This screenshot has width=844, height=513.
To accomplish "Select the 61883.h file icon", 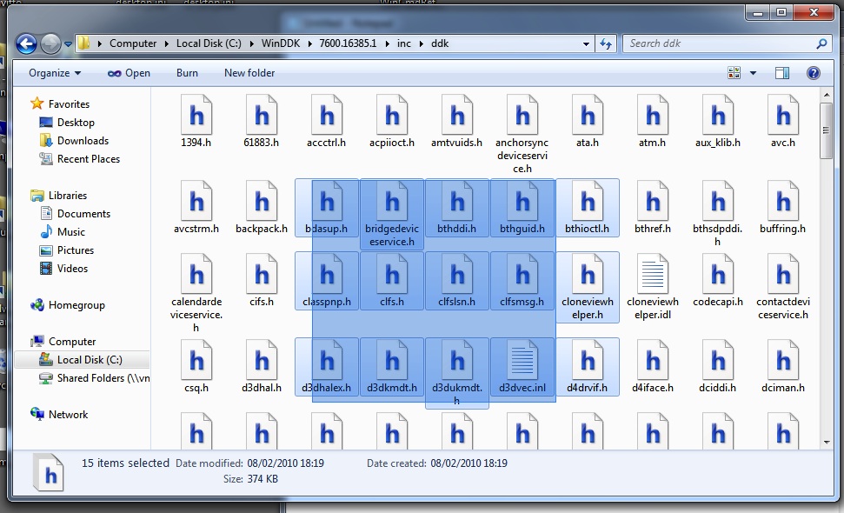I will (262, 115).
